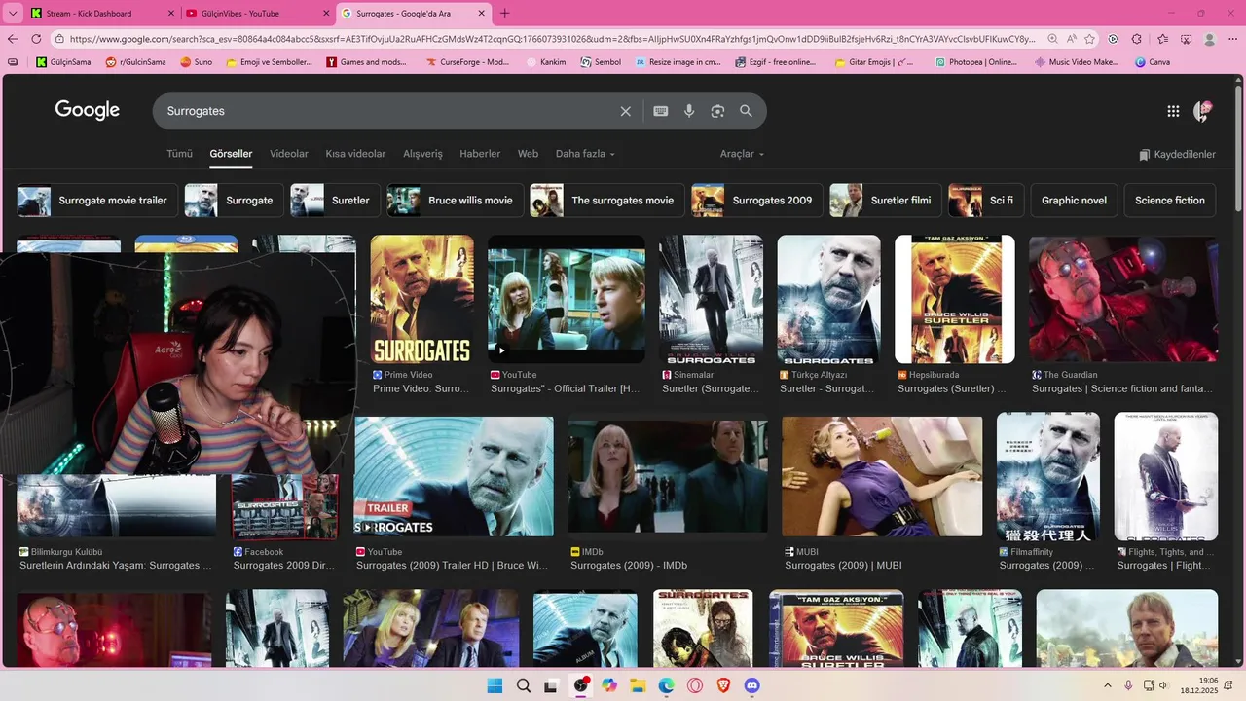Open the Canva bookmark
The height and width of the screenshot is (701, 1246).
pyautogui.click(x=1153, y=62)
